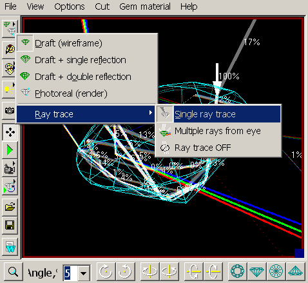Expand the gem render mode toolbar dropdown
308x283 pixels.
tap(10, 28)
